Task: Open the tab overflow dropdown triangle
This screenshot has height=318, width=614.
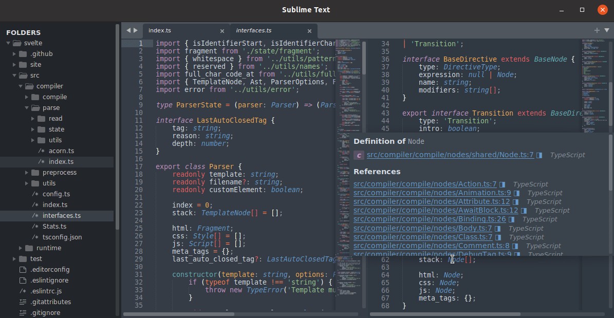Action: (605, 30)
